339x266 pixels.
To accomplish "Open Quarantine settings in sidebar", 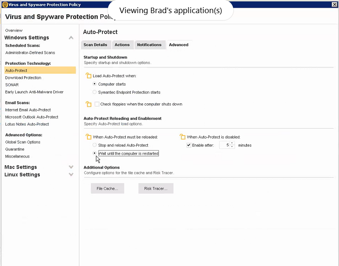I will [15, 149].
